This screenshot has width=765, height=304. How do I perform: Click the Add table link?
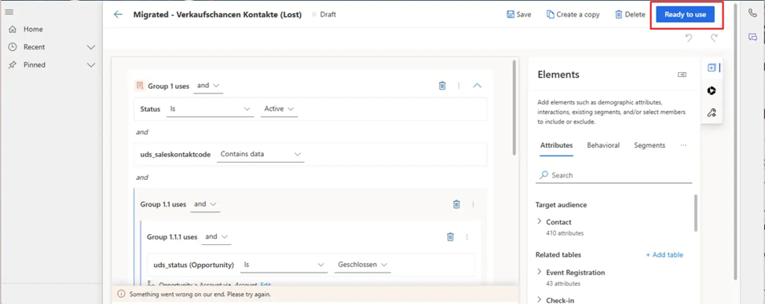point(664,255)
